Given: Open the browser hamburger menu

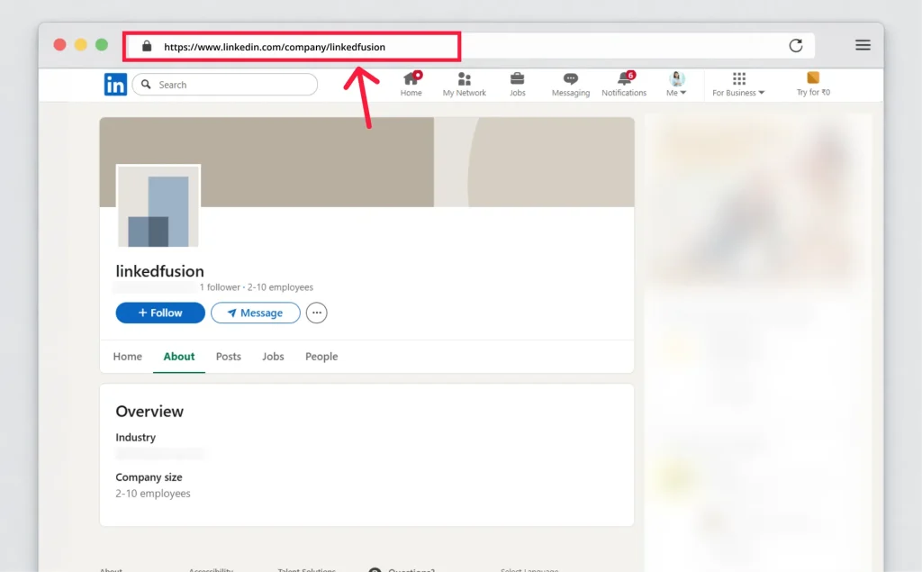Looking at the screenshot, I should pos(863,45).
